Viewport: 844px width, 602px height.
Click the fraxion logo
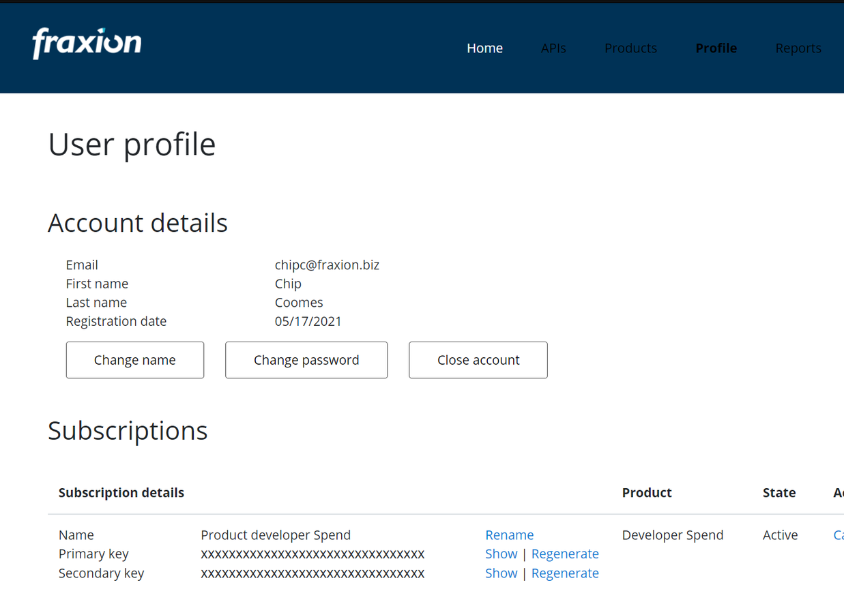pyautogui.click(x=87, y=44)
